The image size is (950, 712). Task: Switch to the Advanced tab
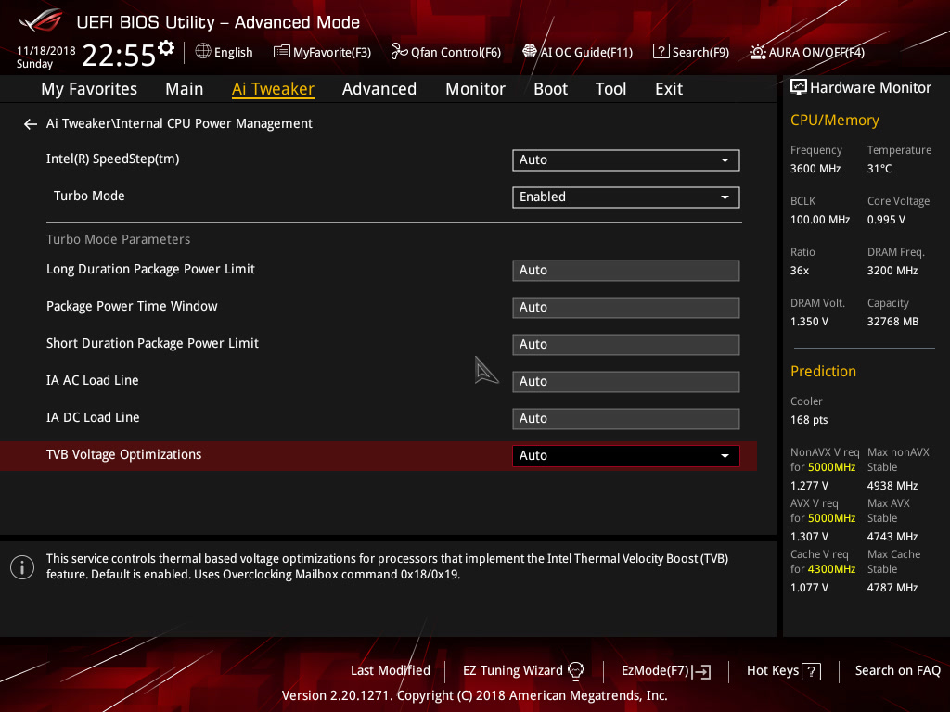[379, 89]
